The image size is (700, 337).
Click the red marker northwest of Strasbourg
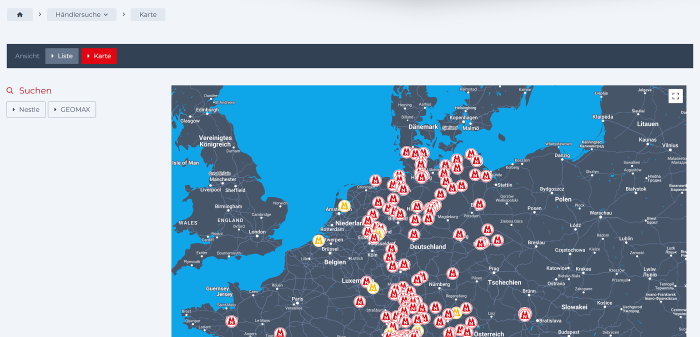359,301
